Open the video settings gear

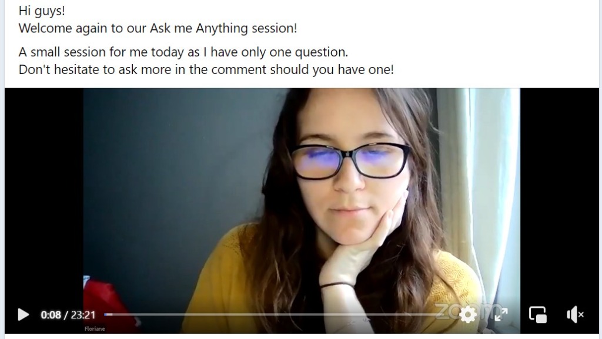point(468,315)
